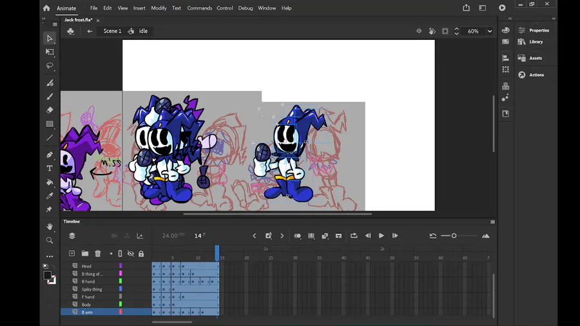Return to Scene 1 breadcrumb
This screenshot has height=326, width=580.
[112, 31]
